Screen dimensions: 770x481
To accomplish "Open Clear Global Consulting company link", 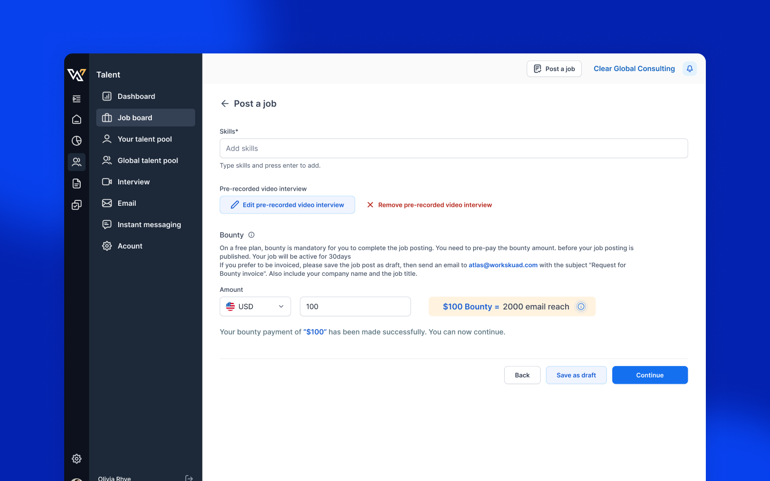I will (634, 68).
